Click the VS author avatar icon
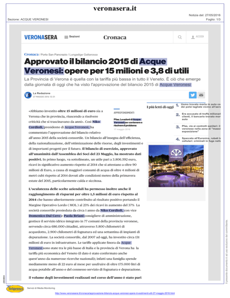The height and width of the screenshot is (298, 230). (x=28, y=95)
